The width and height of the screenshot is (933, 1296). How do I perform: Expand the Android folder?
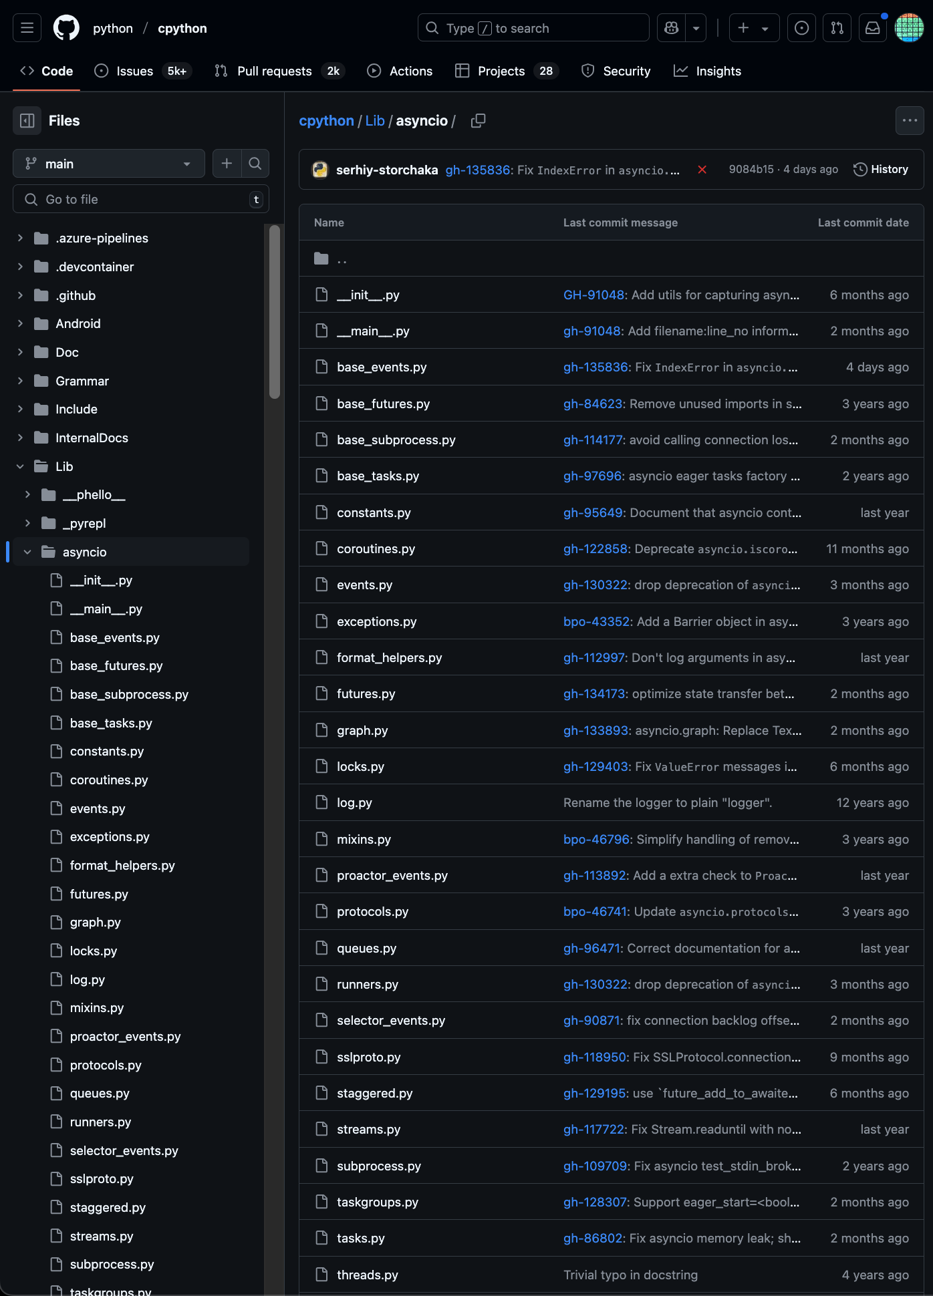[x=20, y=324]
